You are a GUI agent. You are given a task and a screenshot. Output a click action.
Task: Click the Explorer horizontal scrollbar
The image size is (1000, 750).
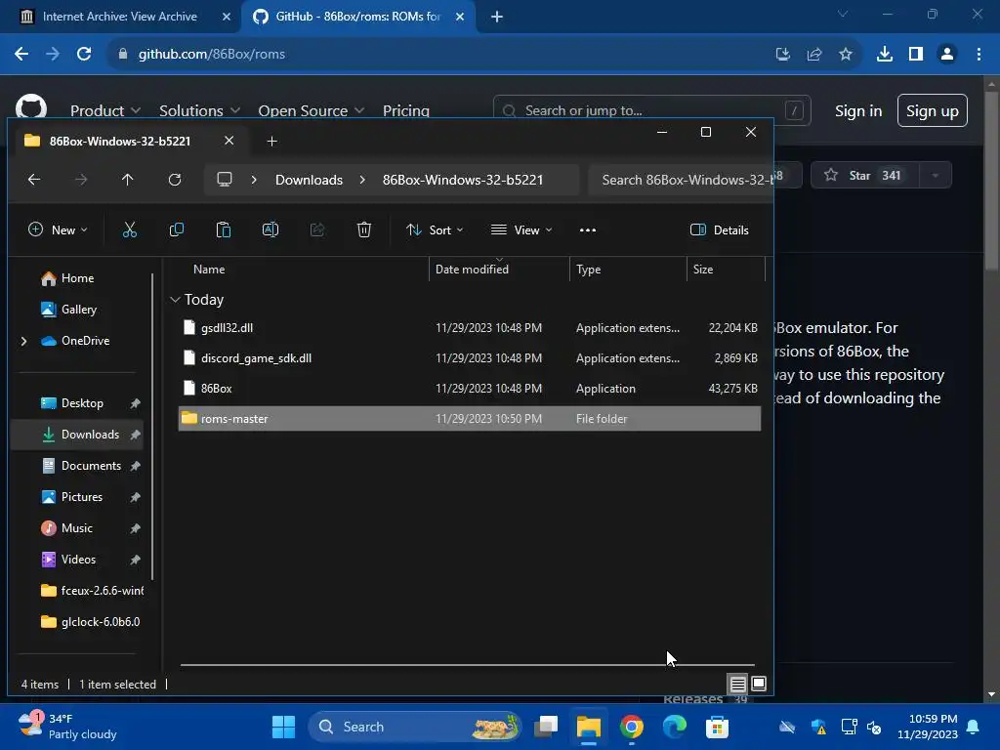click(x=467, y=664)
